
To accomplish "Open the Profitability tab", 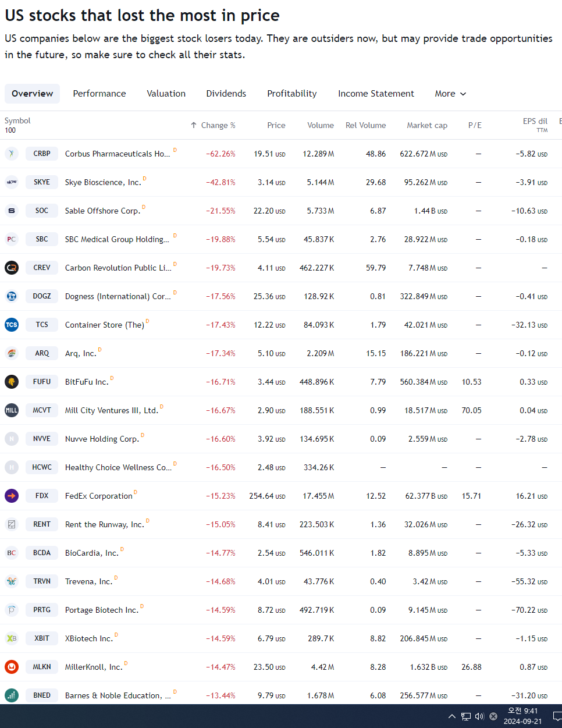I will tap(292, 94).
